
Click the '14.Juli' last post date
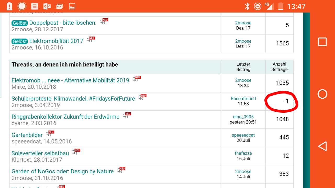243,177
